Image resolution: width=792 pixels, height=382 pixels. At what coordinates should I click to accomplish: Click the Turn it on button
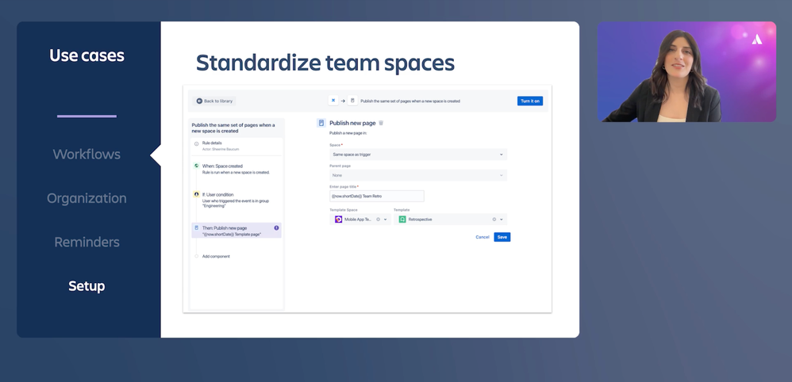point(530,101)
